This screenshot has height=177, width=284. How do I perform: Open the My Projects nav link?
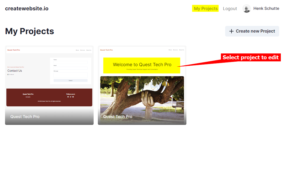(206, 8)
